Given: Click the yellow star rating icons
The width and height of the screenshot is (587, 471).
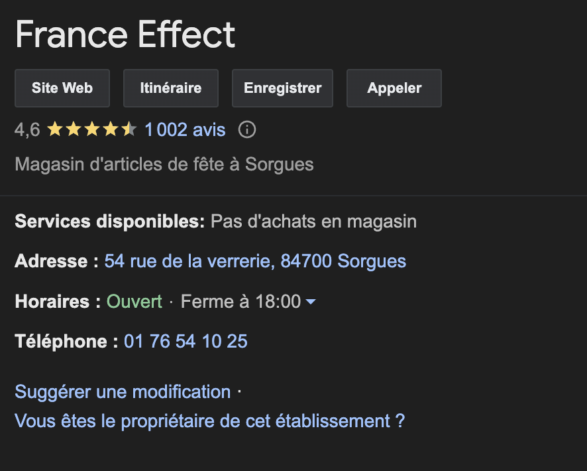Looking at the screenshot, I should point(91,130).
